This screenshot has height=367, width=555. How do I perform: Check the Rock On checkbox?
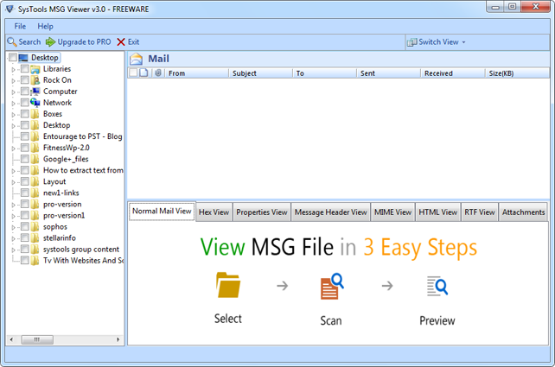25,80
